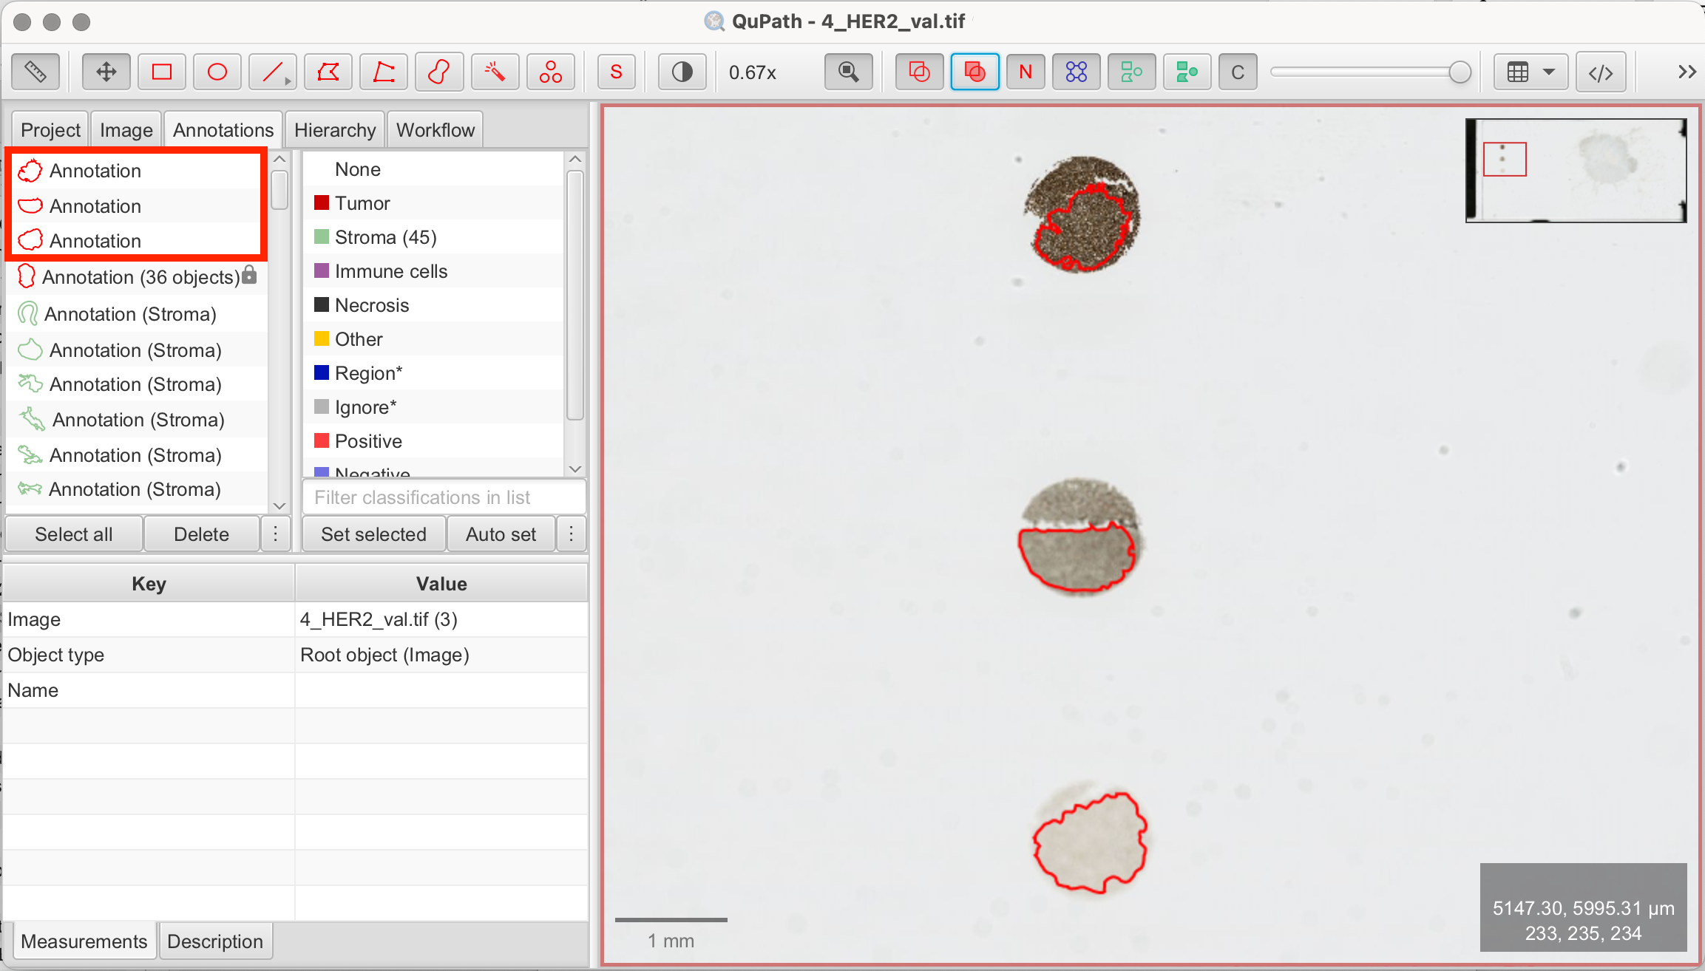Select the Ellipse annotation tool
1705x971 pixels.
click(217, 72)
